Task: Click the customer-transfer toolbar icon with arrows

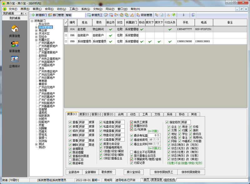Action: pyautogui.click(x=127, y=15)
